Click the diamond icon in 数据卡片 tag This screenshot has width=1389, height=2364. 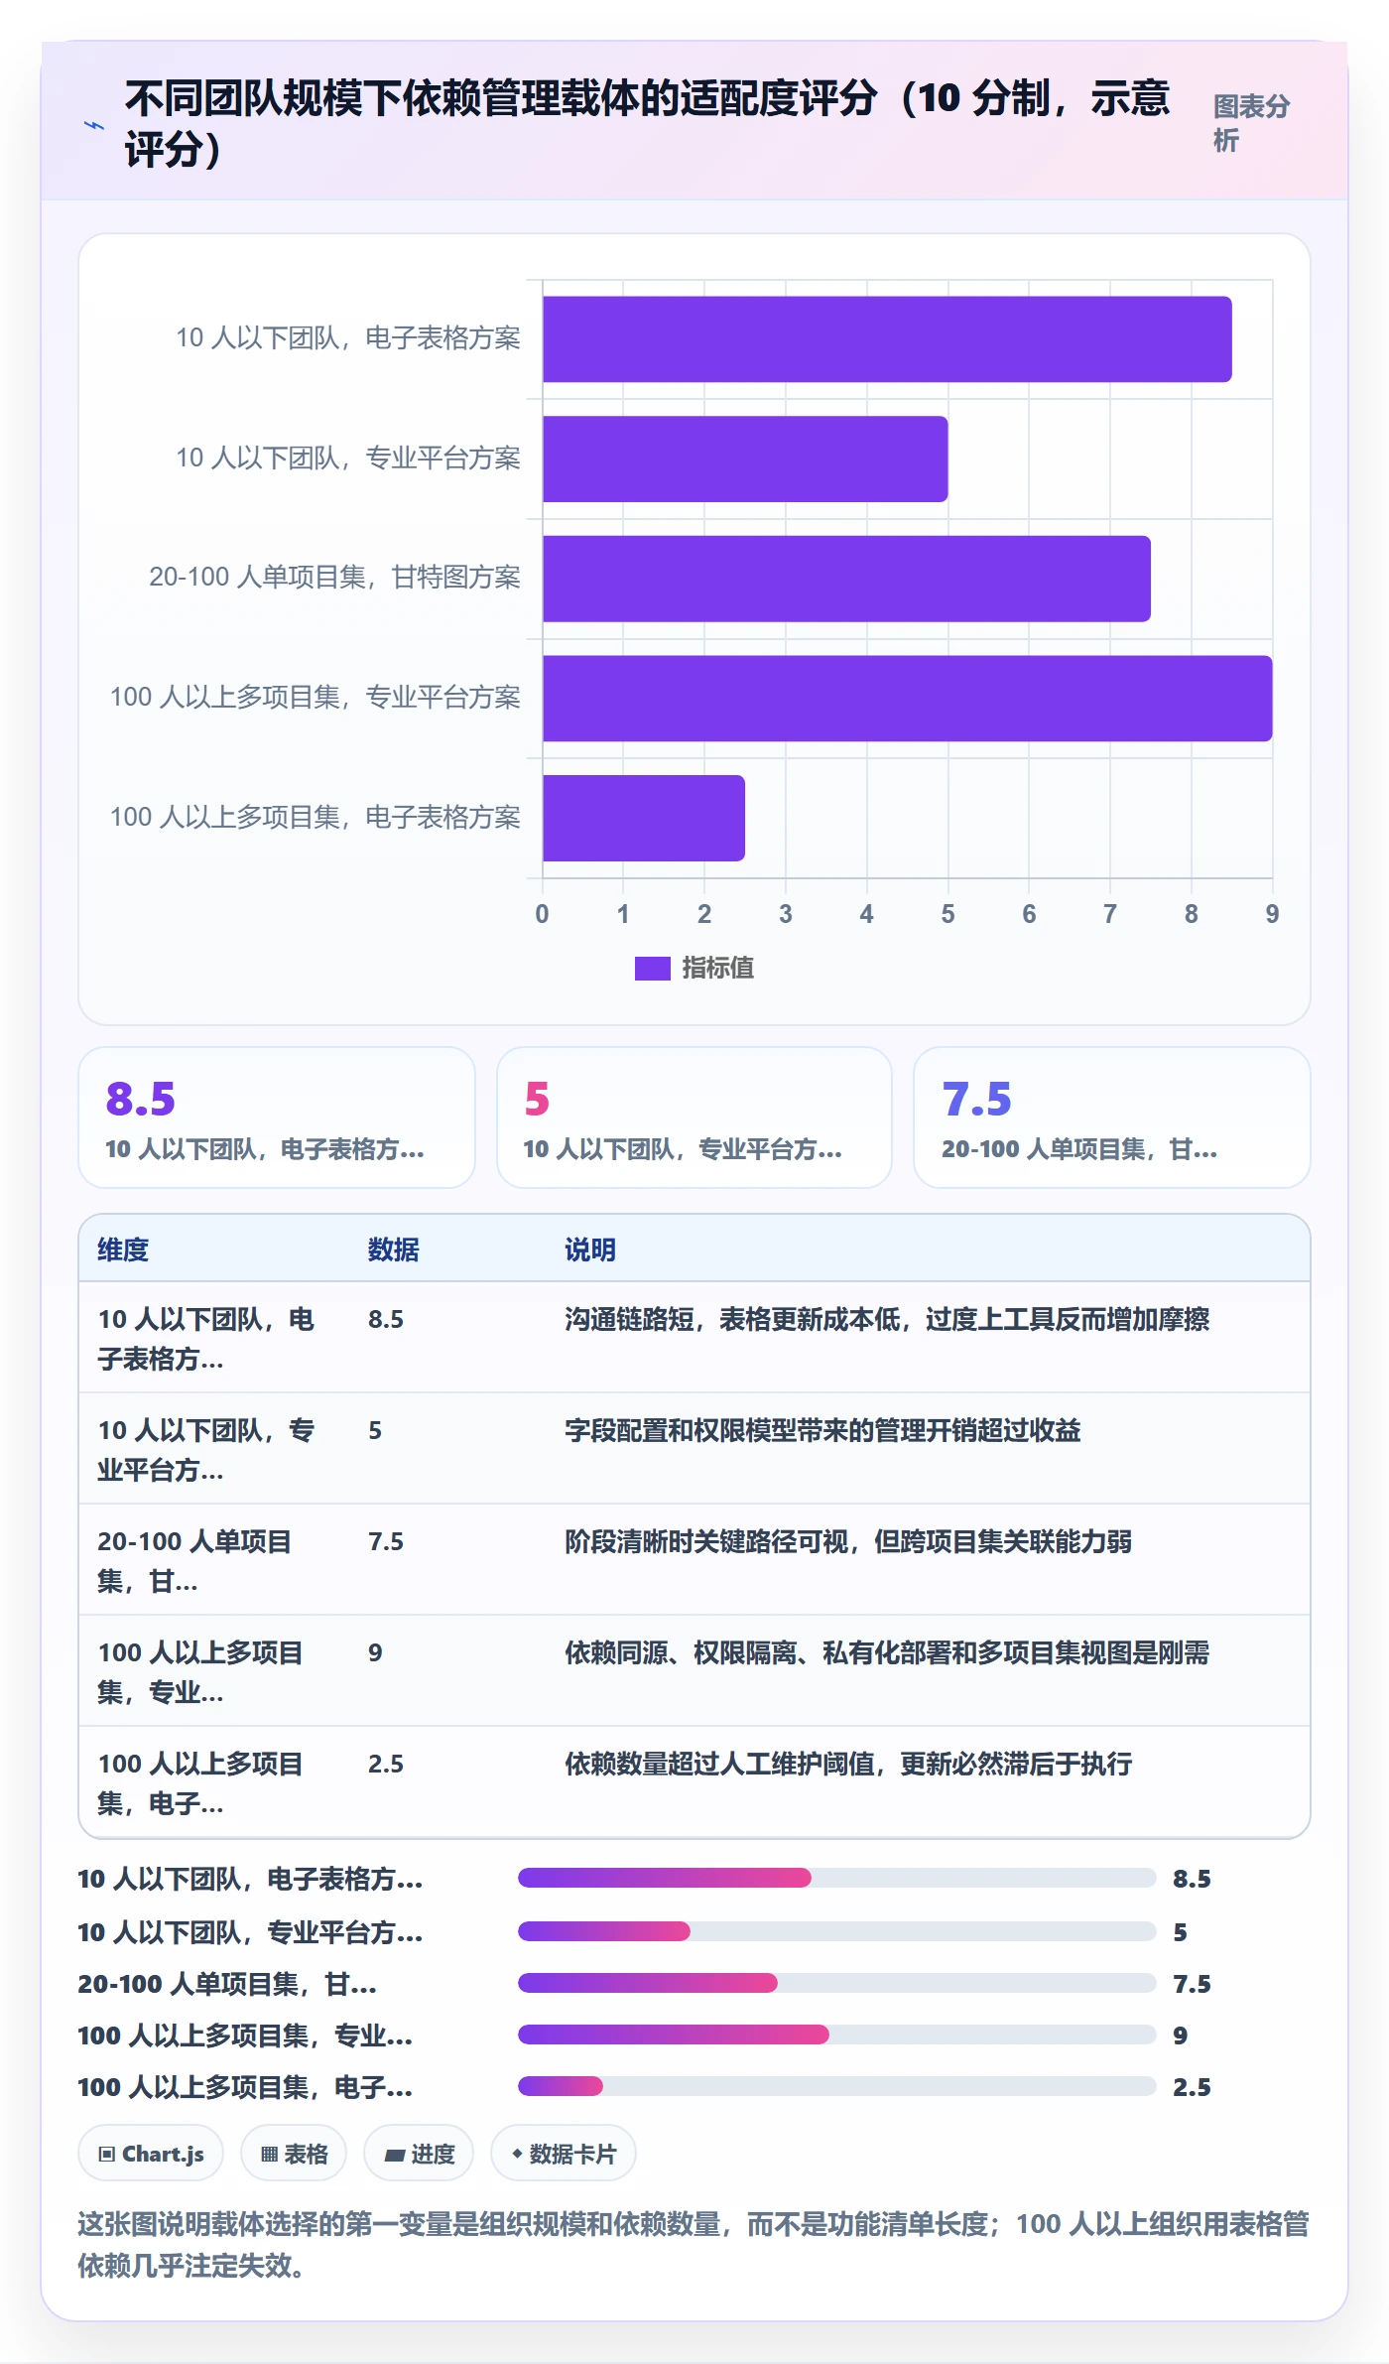[x=517, y=2154]
